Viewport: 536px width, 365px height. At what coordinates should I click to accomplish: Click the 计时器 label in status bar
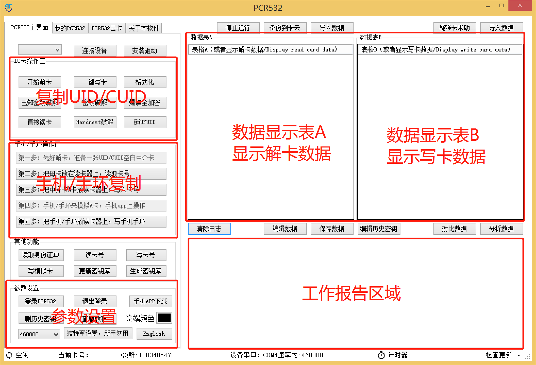[x=398, y=355]
